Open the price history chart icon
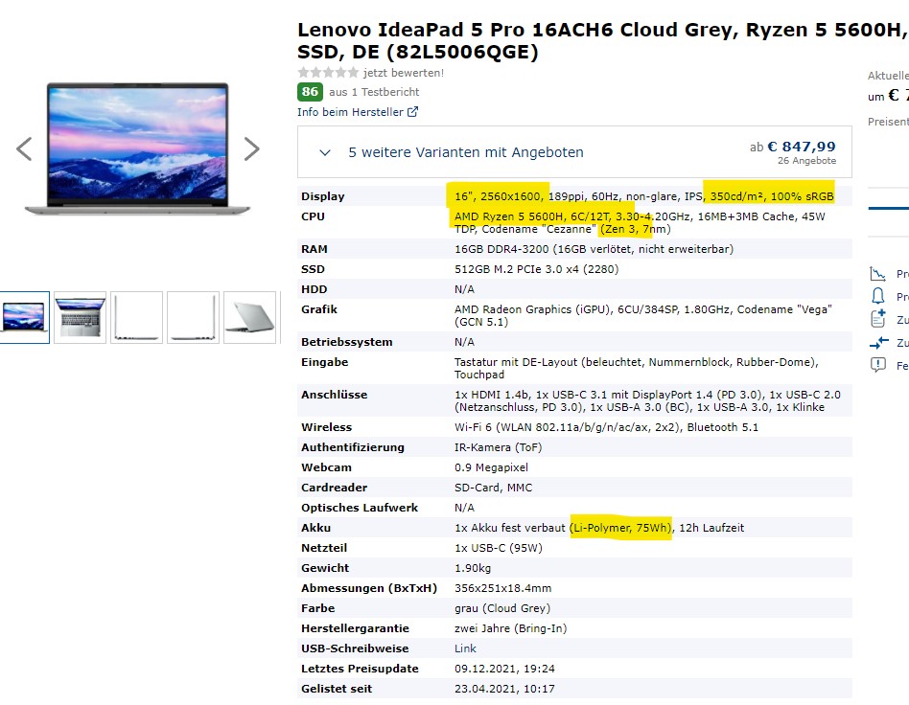The image size is (909, 705). pos(879,274)
